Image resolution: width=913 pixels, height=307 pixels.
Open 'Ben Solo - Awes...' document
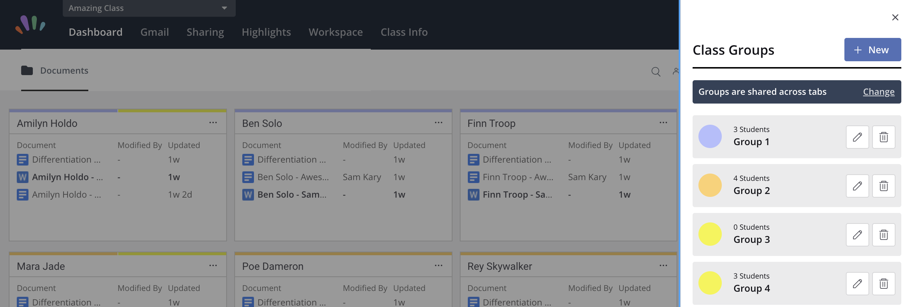293,177
